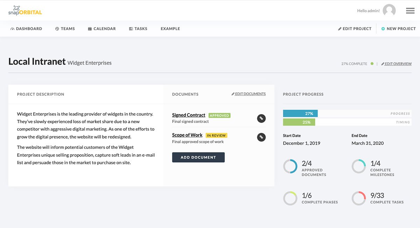Click the Edit Project button
This screenshot has width=420, height=228.
pos(355,29)
